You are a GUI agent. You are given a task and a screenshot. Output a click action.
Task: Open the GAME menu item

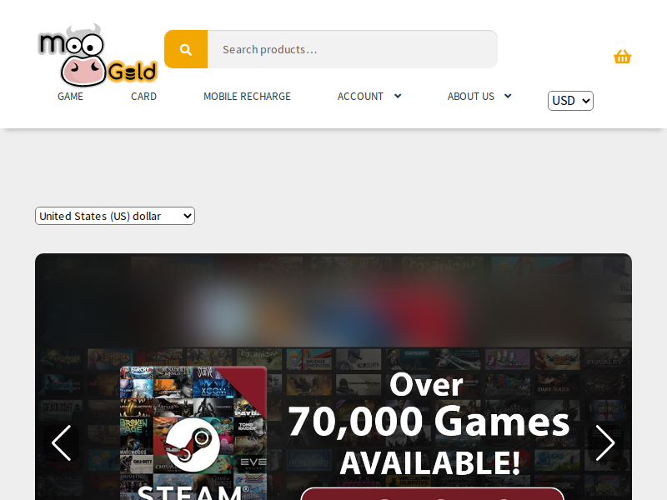click(70, 97)
